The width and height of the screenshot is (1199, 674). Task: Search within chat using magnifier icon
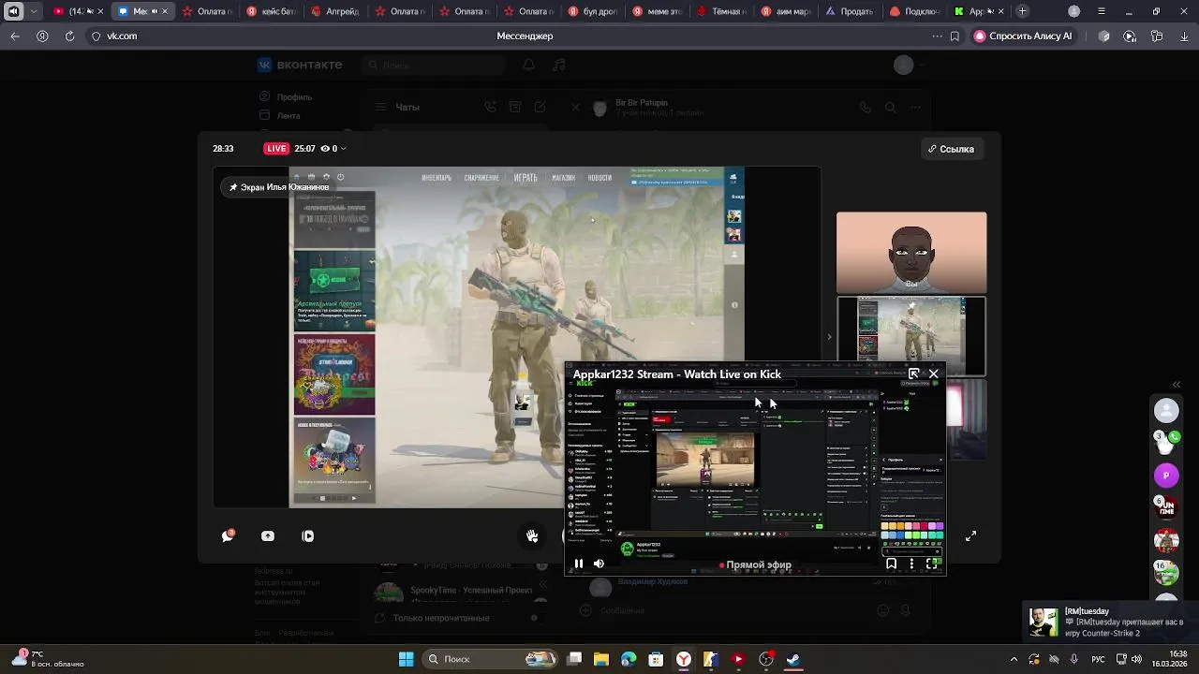(891, 108)
